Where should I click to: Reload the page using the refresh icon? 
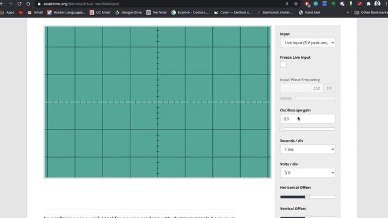[x=19, y=4]
